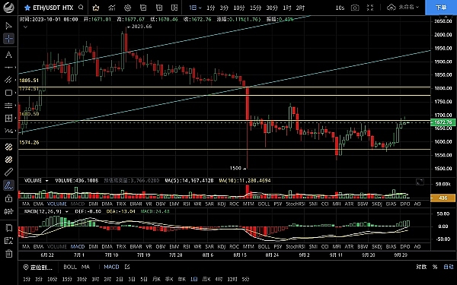Choose the ruler measurement tool
This screenshot has width=457, height=285.
(x=8, y=173)
